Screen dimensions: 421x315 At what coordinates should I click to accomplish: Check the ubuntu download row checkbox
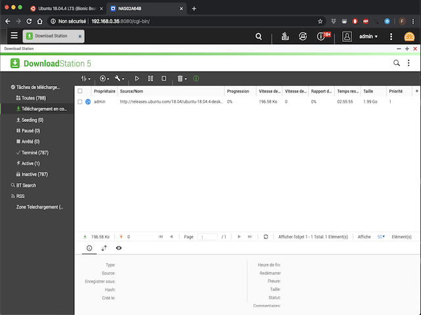click(x=80, y=102)
